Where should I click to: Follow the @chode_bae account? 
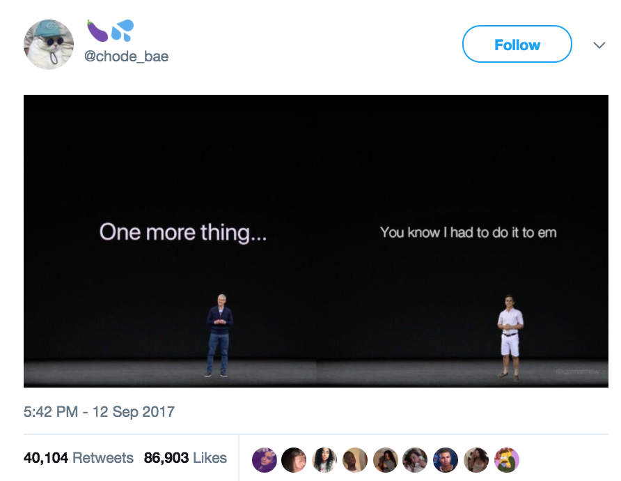tap(517, 44)
